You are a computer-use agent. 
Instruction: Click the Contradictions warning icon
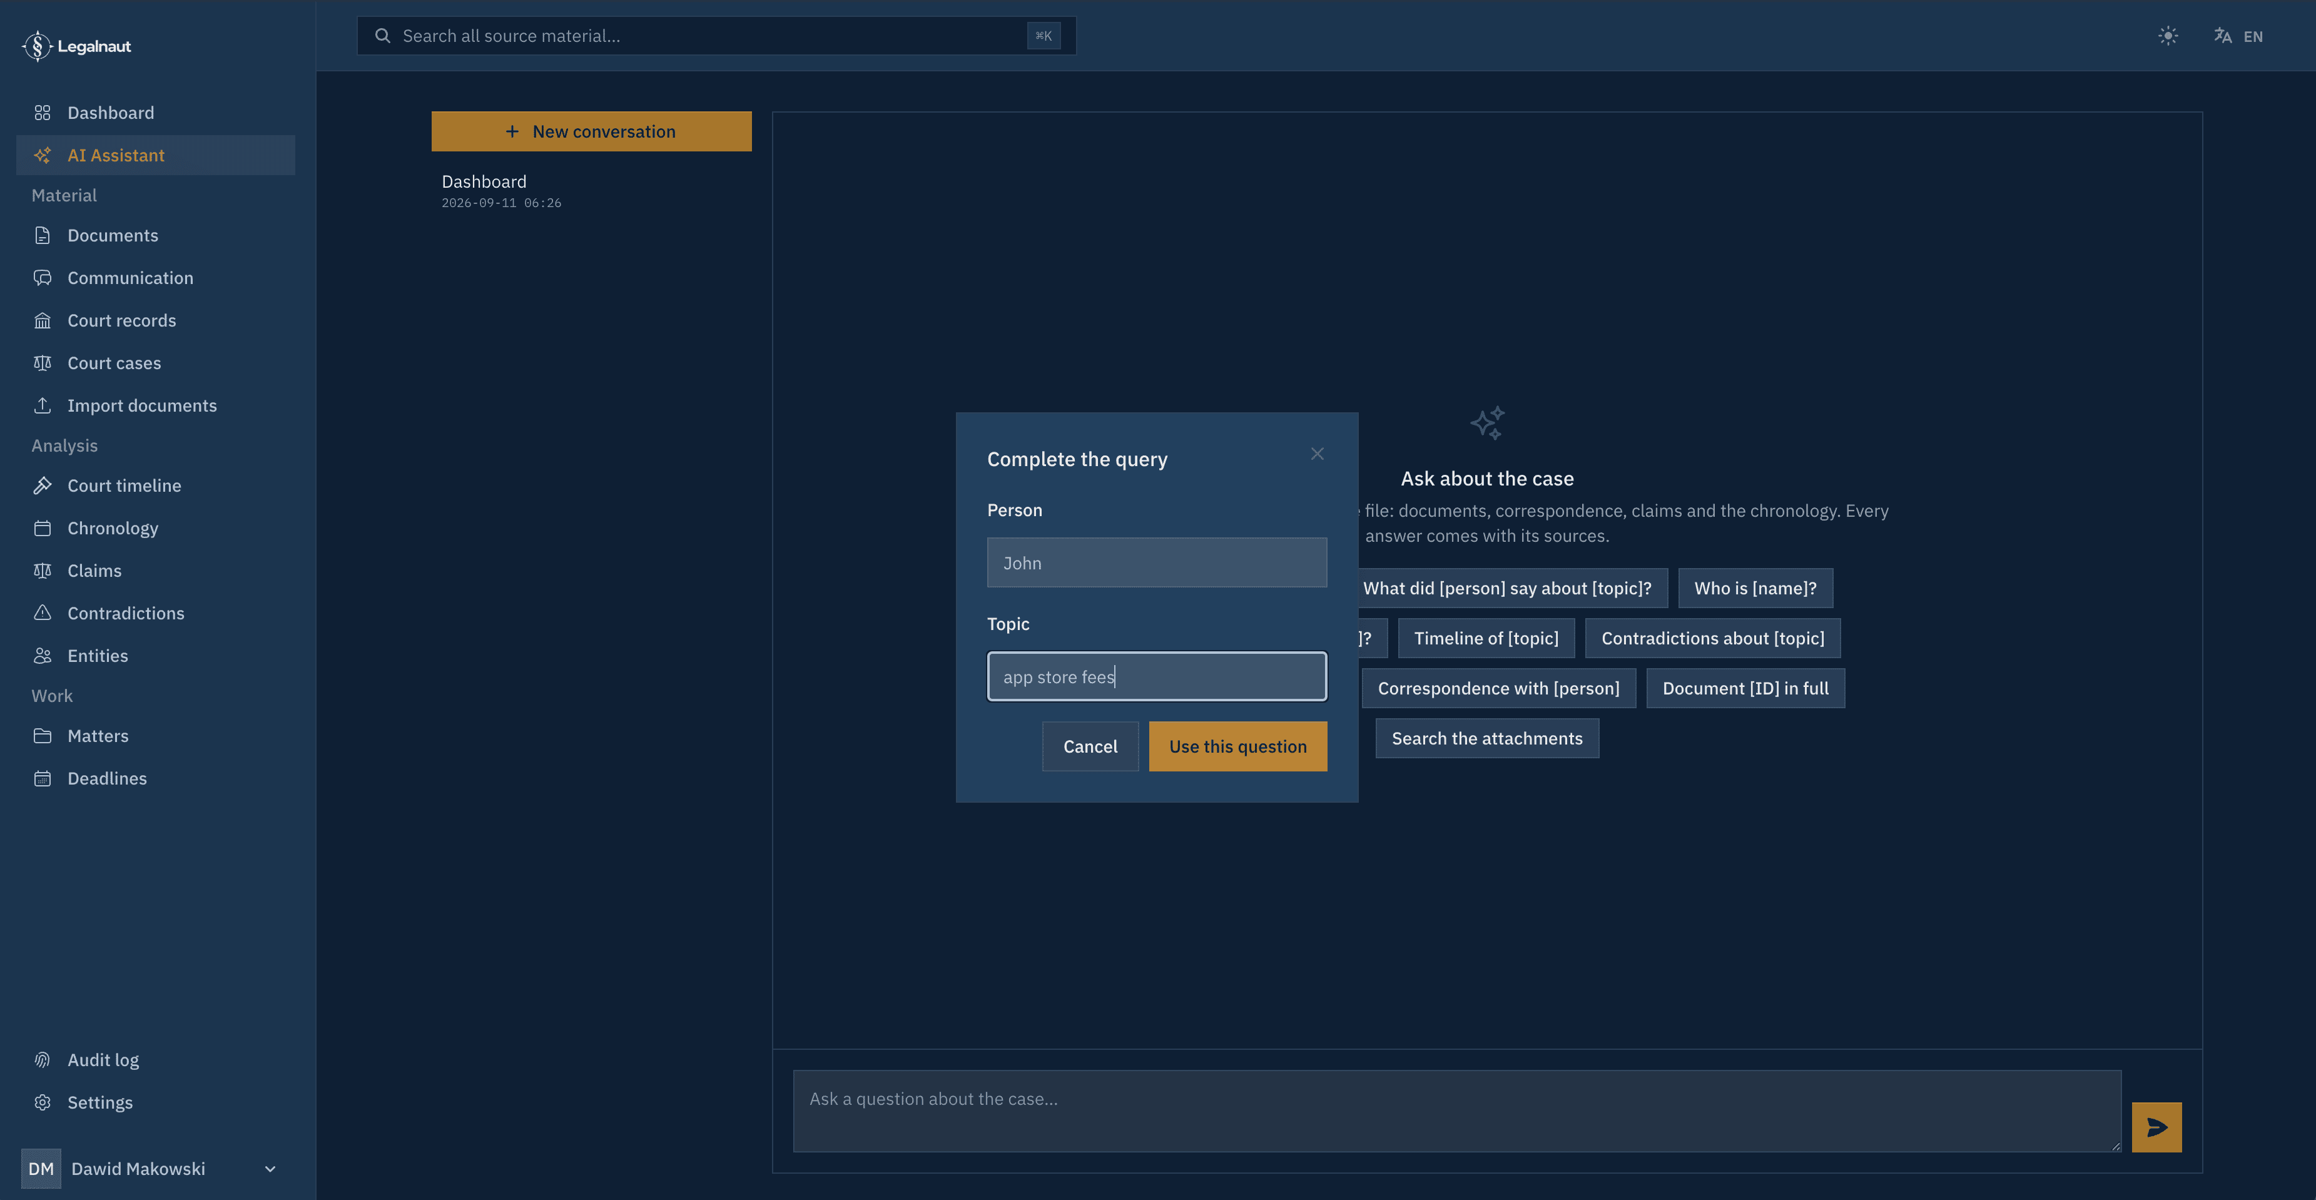point(43,613)
